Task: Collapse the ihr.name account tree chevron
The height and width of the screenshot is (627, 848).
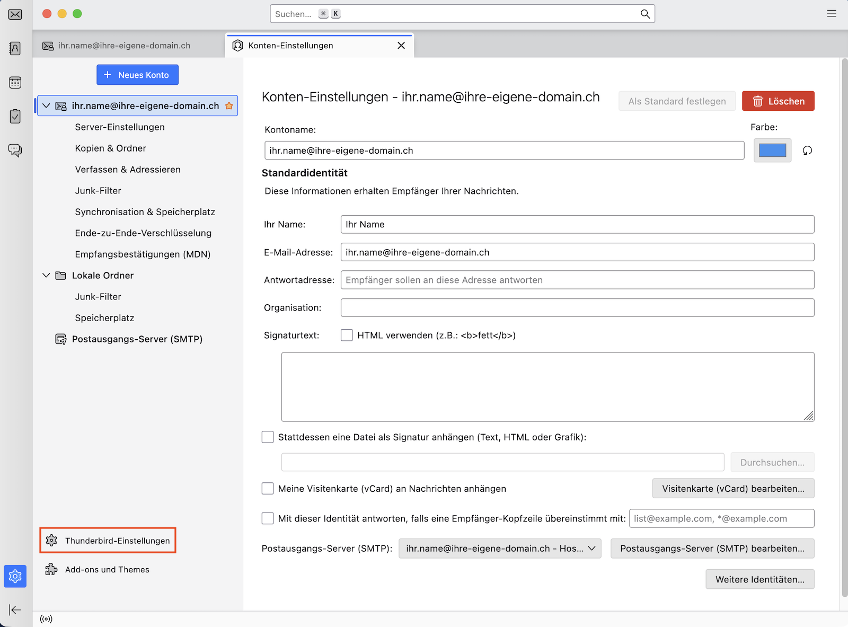Action: coord(46,105)
